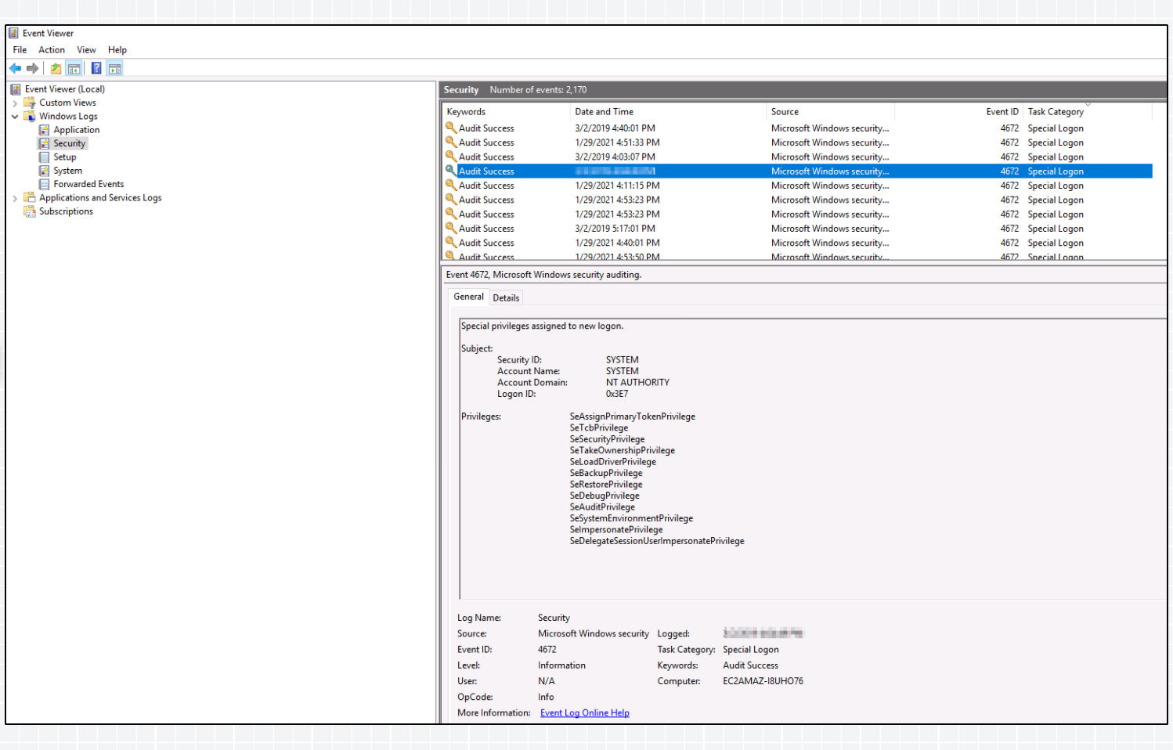Click the Application log icon

point(45,130)
